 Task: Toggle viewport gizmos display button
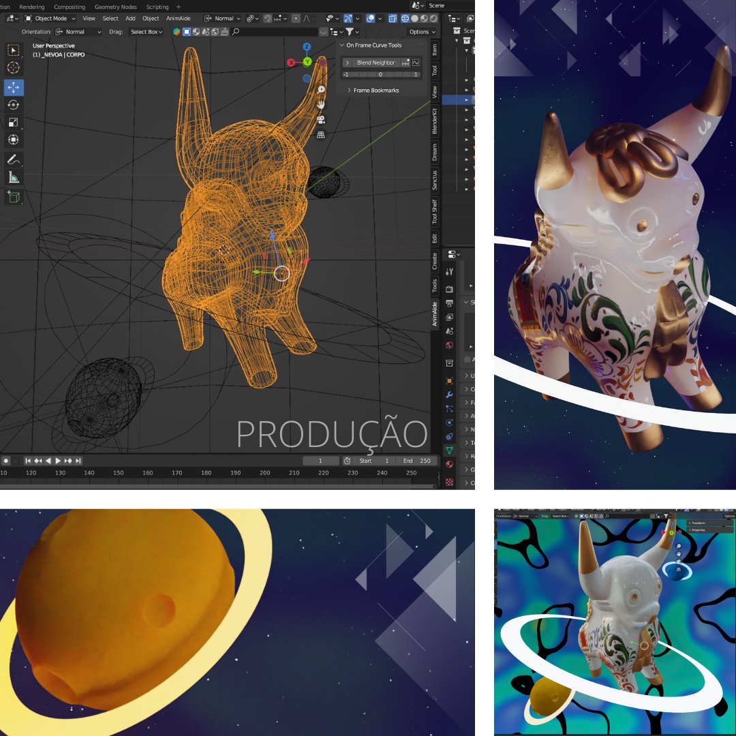[x=348, y=18]
